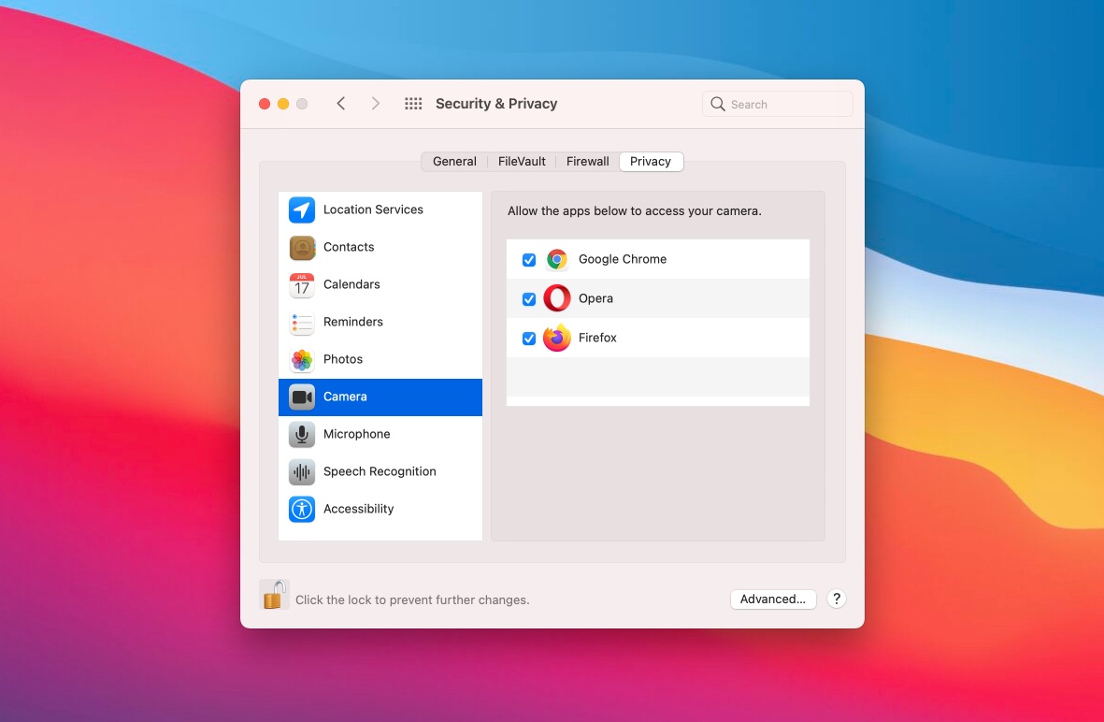Select the Microphone label in list

coord(356,434)
